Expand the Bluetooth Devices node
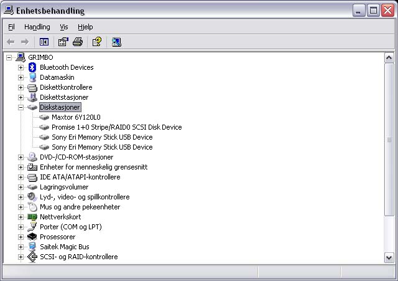 click(21, 67)
